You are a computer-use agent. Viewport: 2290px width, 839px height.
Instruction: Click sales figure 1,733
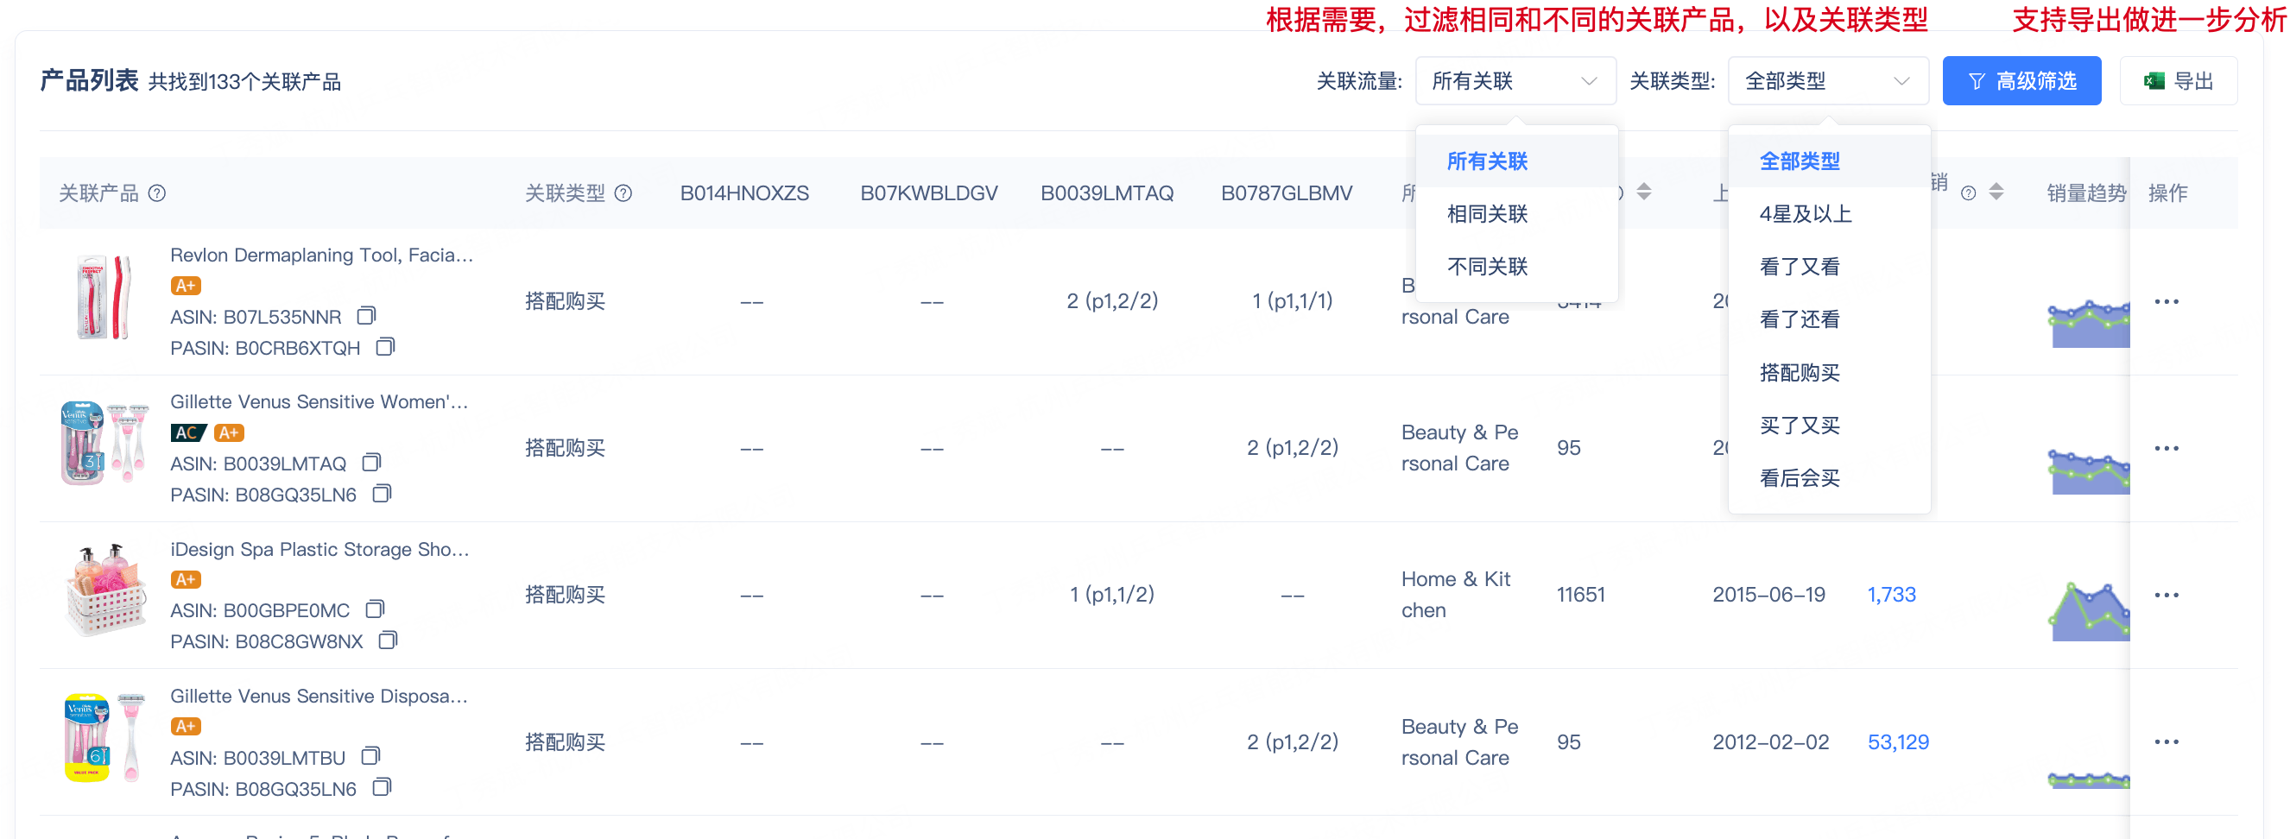[x=1891, y=595]
